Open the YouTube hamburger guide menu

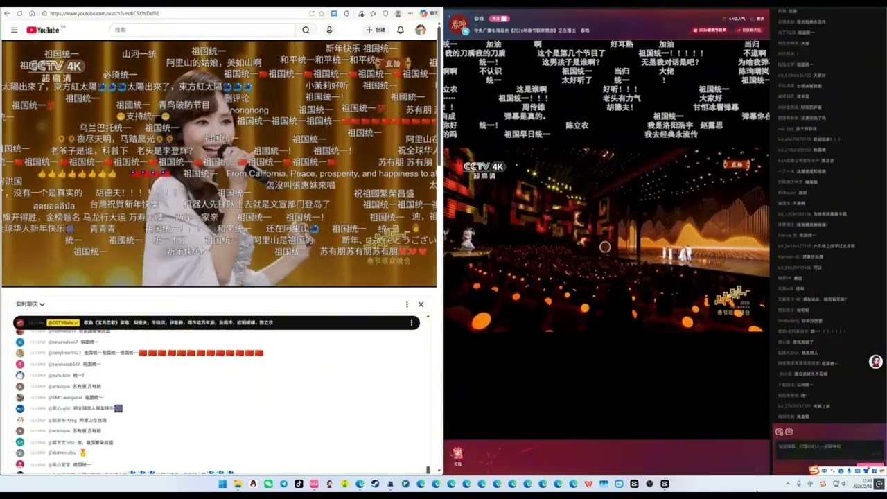[14, 30]
